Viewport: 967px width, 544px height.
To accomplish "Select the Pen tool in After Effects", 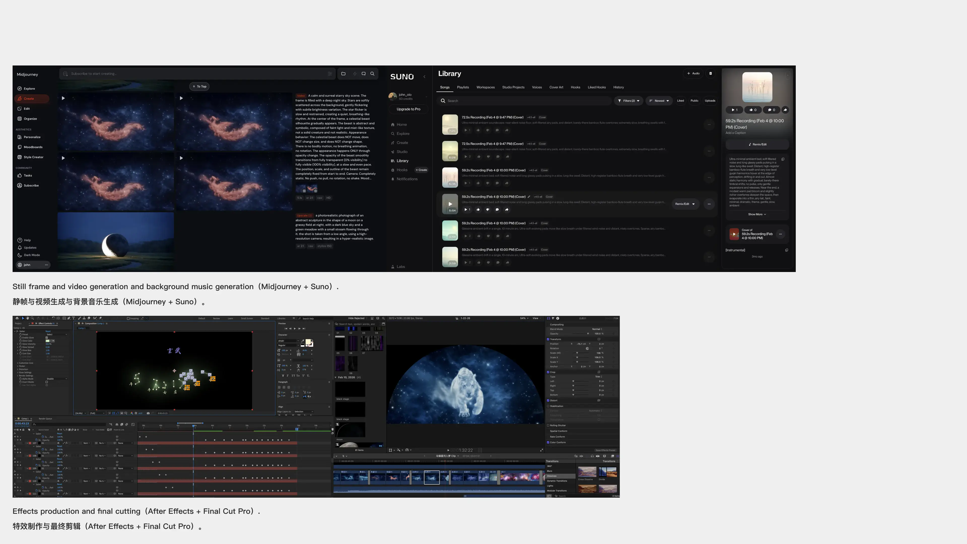I will [69, 318].
